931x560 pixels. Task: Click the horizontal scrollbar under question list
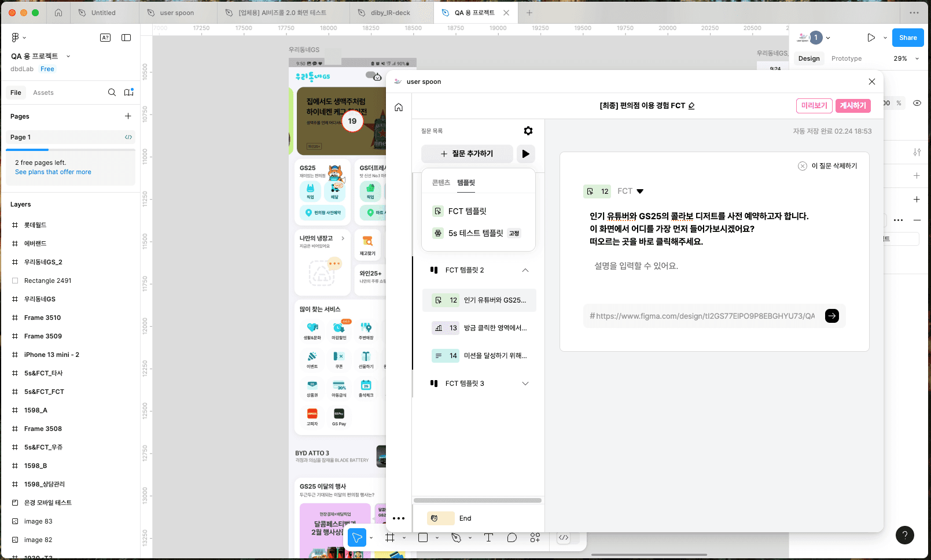(478, 500)
